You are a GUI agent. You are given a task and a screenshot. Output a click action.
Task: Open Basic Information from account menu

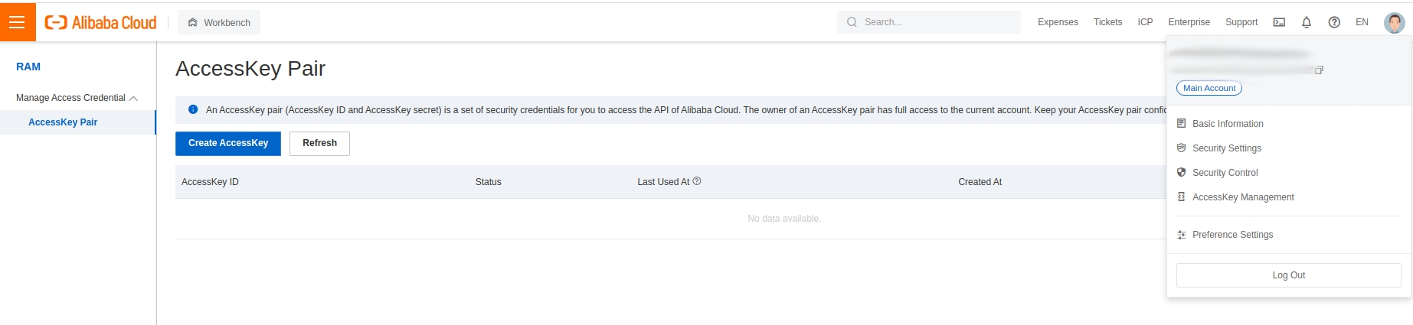(x=1228, y=124)
